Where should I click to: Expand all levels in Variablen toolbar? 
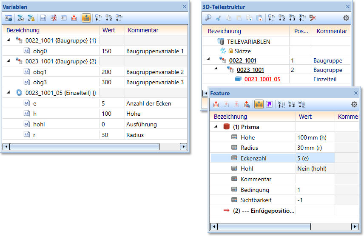pos(119,18)
